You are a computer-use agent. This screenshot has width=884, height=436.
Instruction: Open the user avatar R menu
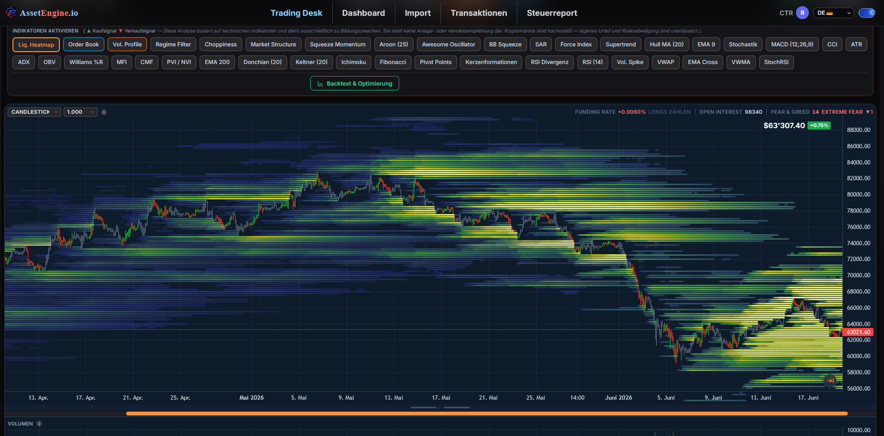click(802, 13)
